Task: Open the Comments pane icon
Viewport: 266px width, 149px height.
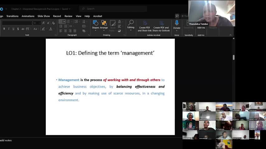Action: click(x=177, y=16)
